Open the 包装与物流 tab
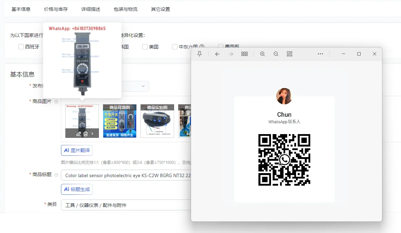 [126, 9]
